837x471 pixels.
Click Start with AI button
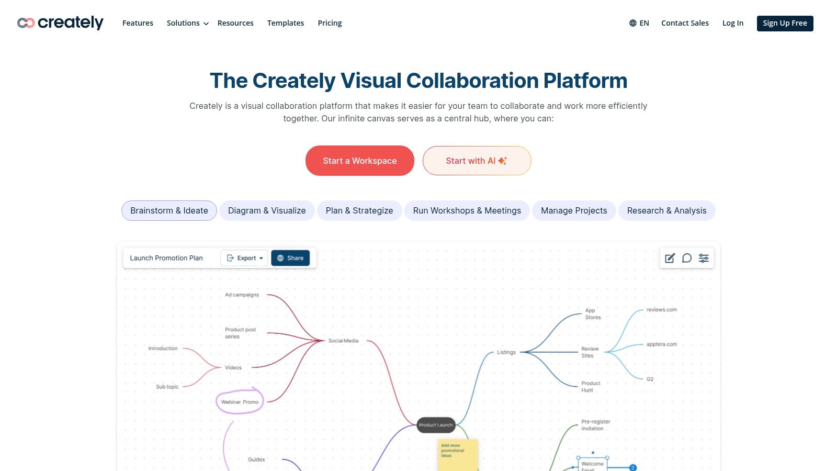coord(477,161)
